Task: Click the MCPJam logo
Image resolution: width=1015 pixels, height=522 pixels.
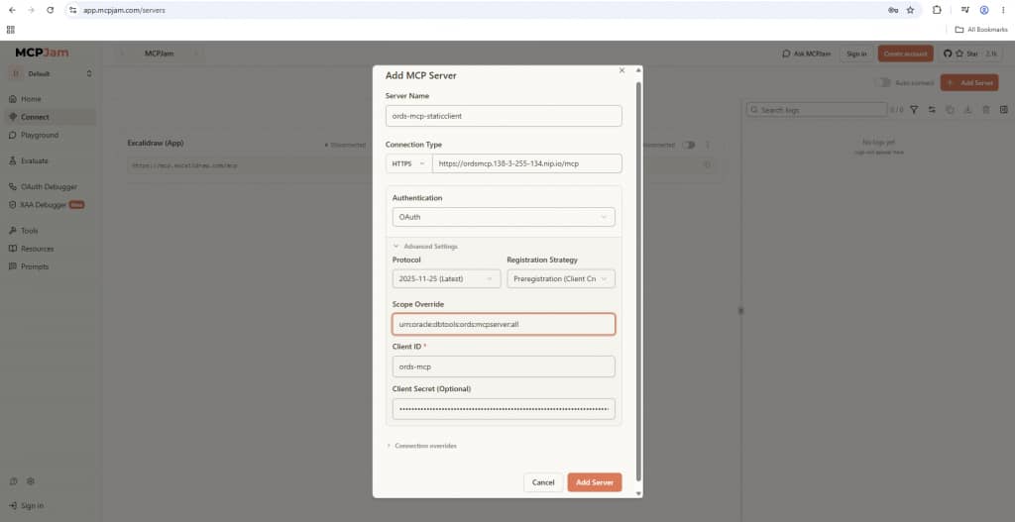Action: pyautogui.click(x=42, y=53)
